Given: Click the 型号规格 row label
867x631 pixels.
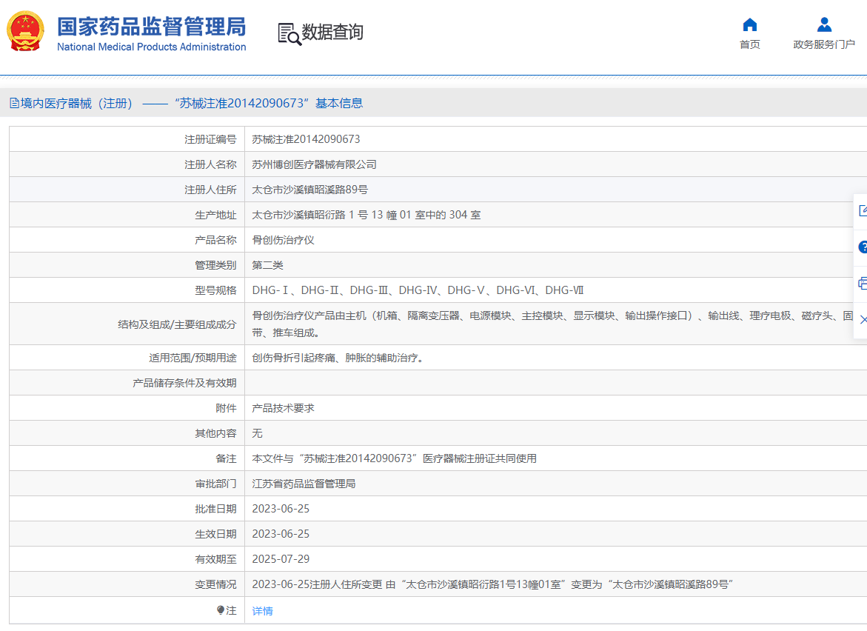Looking at the screenshot, I should click(x=215, y=290).
